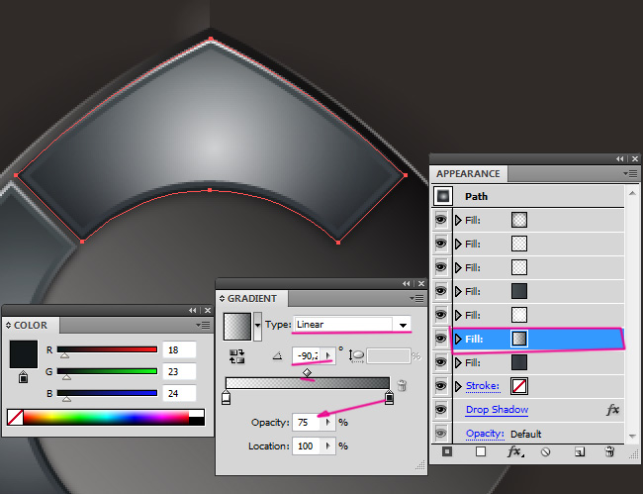Expand the Stroke attribute disclosure triangle
Screen dimensions: 643x494
coord(458,386)
